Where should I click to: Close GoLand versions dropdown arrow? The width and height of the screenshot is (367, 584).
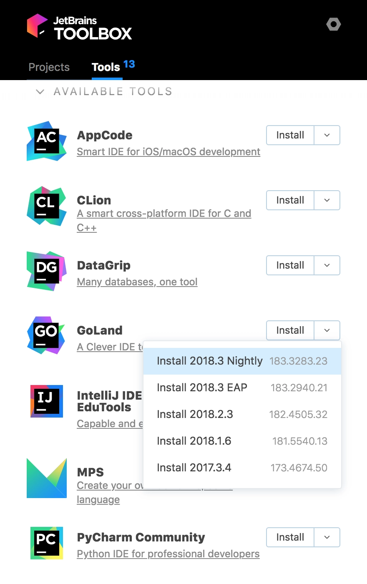point(327,330)
